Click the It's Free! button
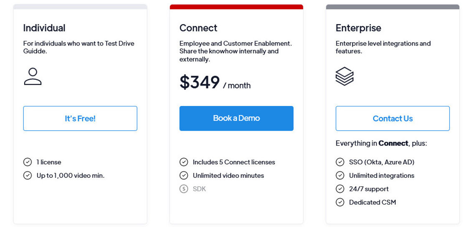Screen dimensions: 463x227 (x=80, y=118)
